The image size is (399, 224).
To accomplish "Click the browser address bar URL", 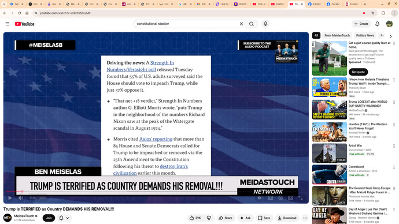I will click(65, 13).
